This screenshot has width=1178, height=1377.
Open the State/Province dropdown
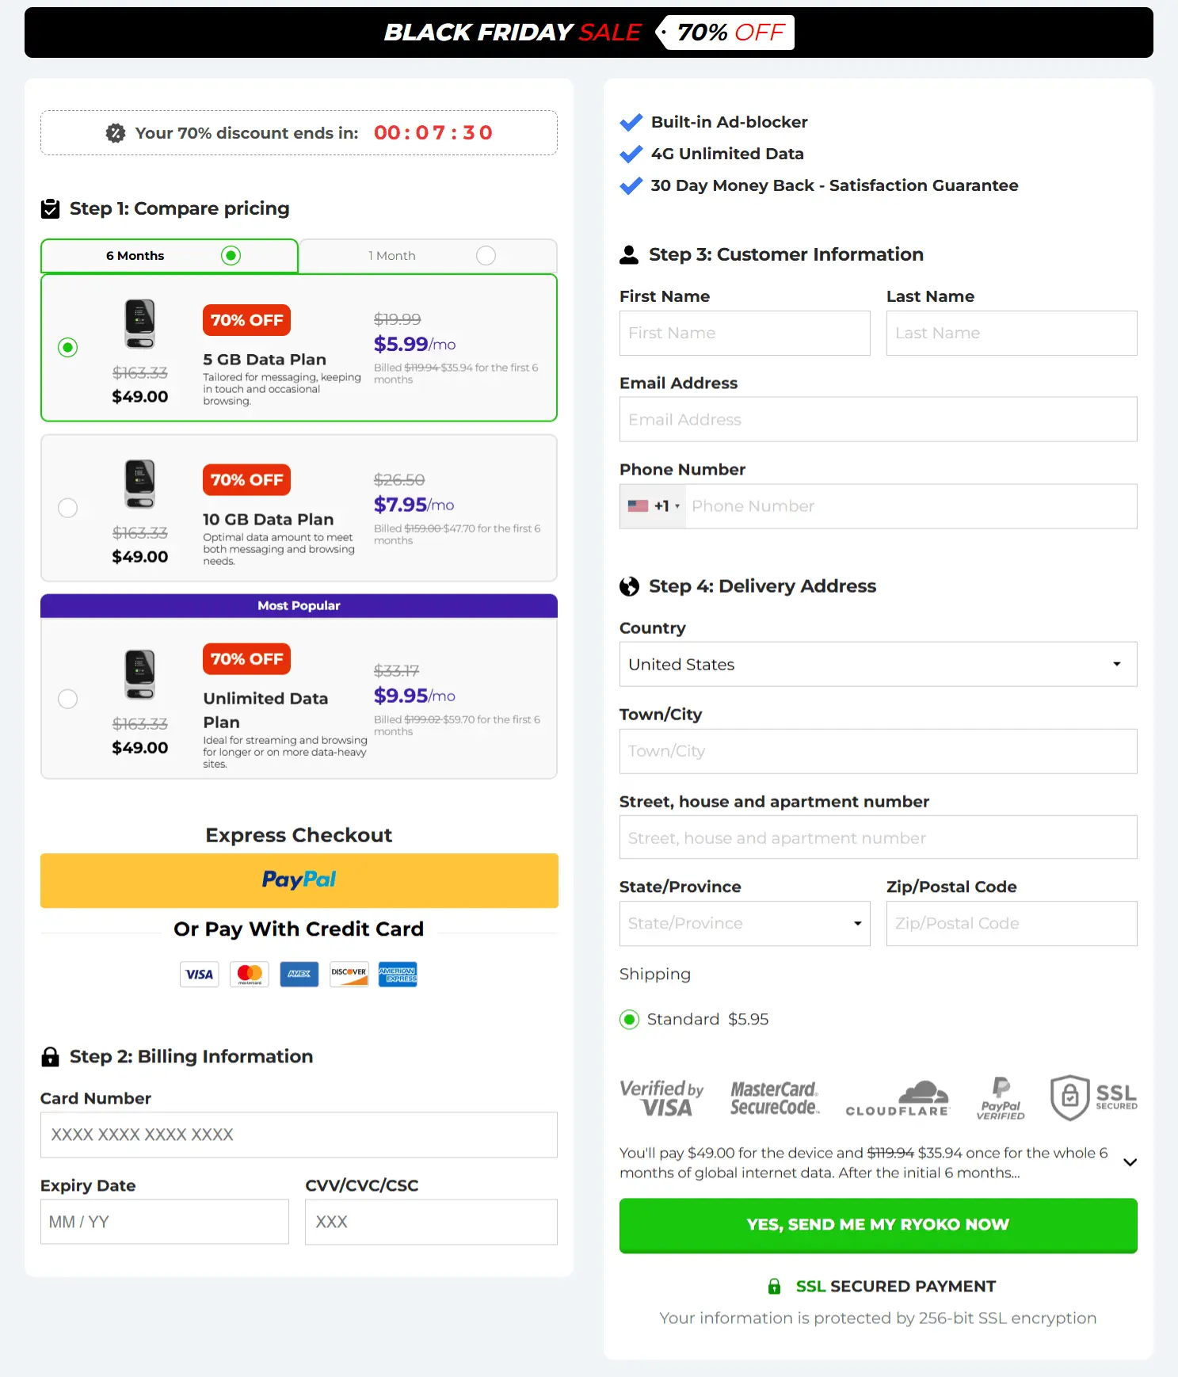pos(745,923)
